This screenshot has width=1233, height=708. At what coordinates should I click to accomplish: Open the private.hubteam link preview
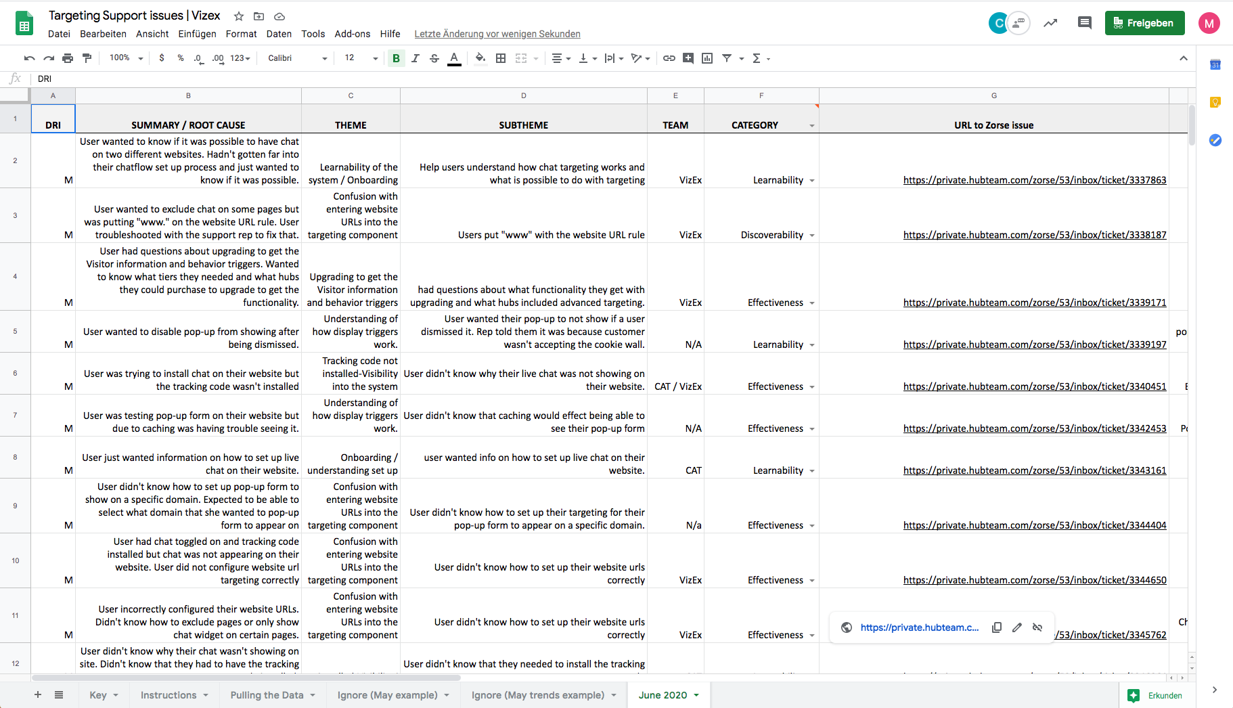tap(920, 627)
